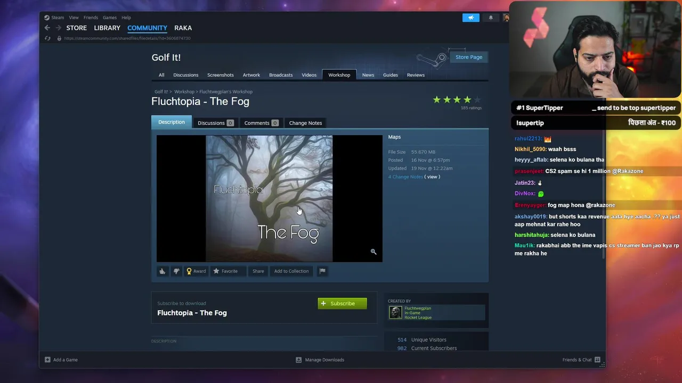This screenshot has width=682, height=383.
Task: Switch to the Guides tab
Action: point(391,75)
